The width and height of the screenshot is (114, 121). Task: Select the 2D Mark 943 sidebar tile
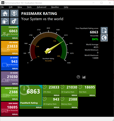(10, 62)
